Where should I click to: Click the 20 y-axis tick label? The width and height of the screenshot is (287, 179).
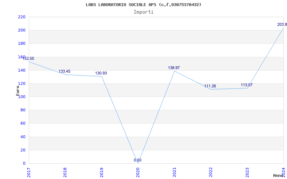[23, 150]
